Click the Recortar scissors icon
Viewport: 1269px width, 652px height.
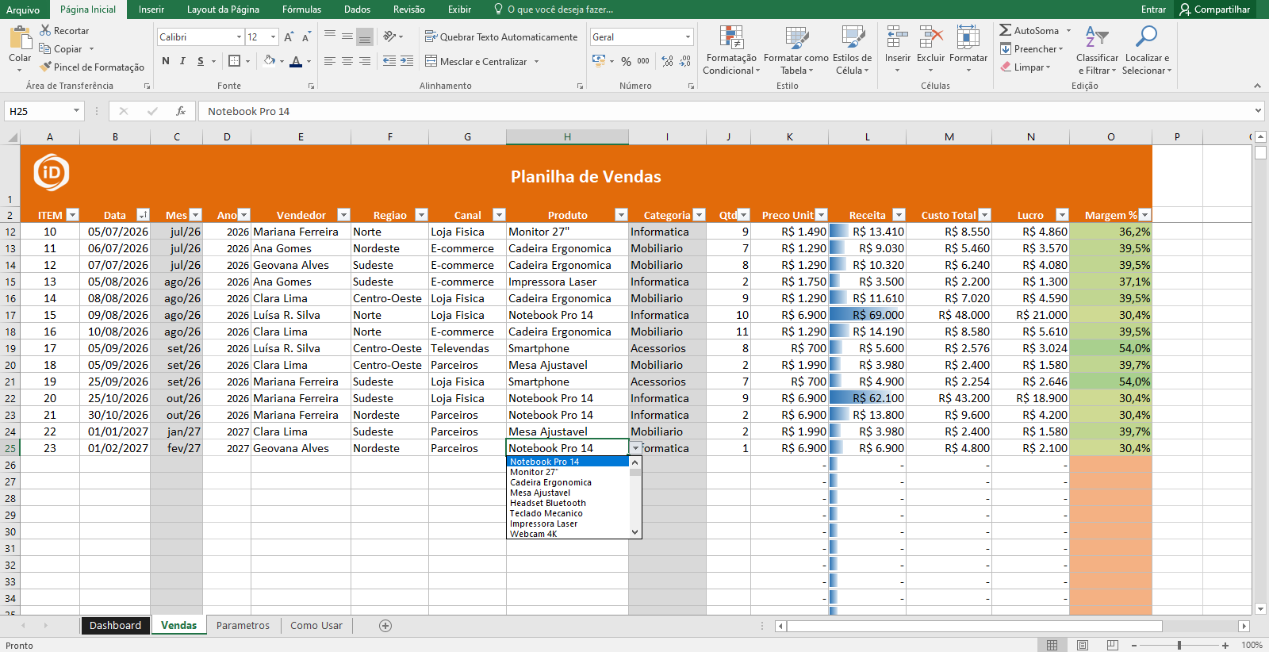point(46,30)
